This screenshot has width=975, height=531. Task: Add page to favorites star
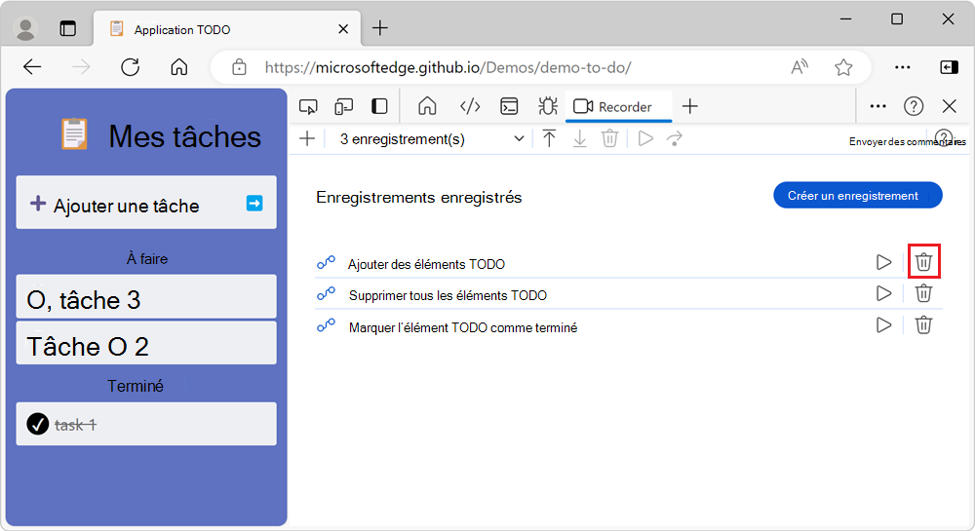843,67
